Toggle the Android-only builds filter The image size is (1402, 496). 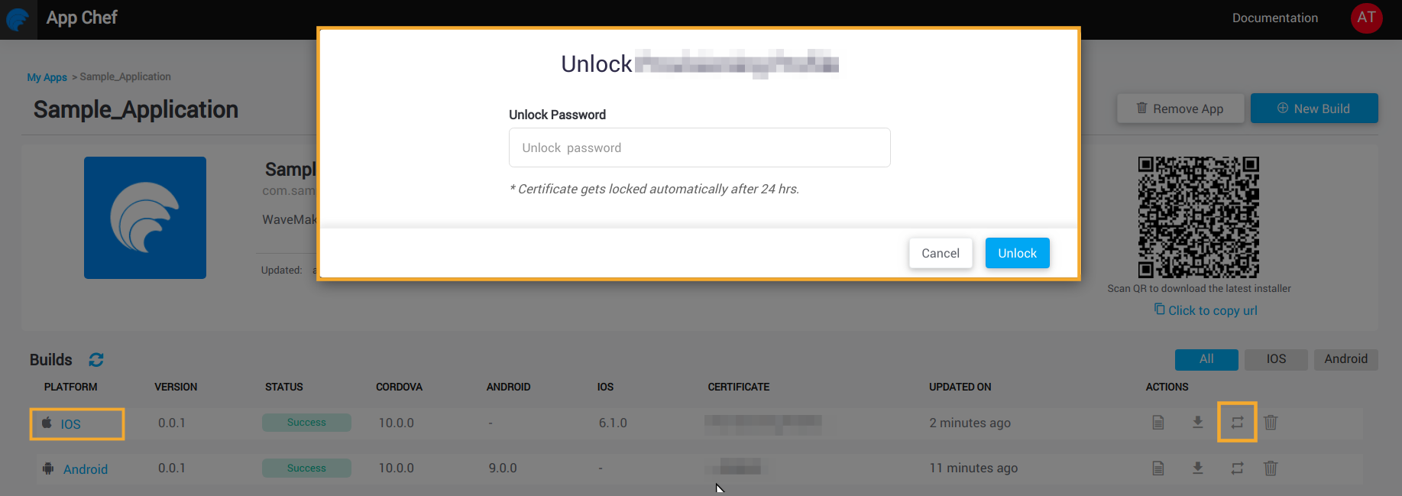click(1345, 359)
